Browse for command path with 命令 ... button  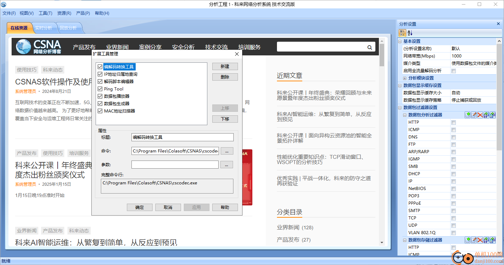point(227,151)
